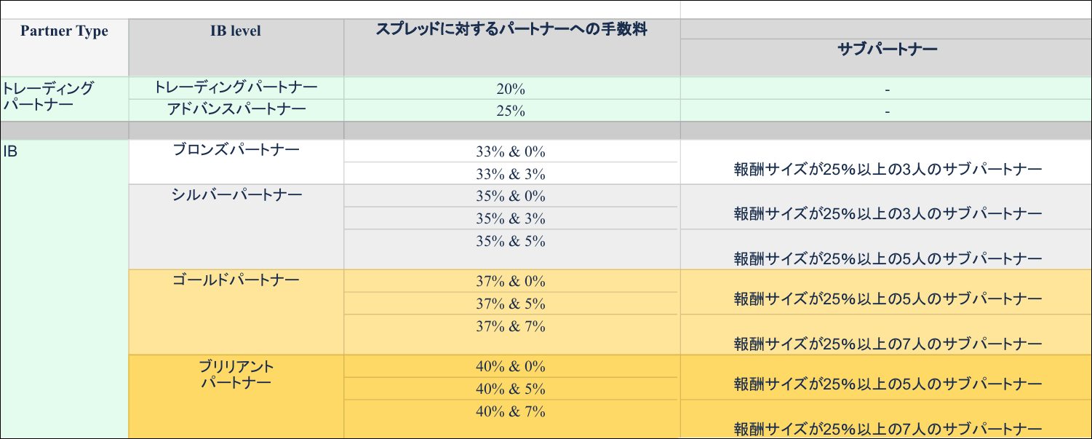Viewport: 1092px width, 439px height.
Task: Click the スプレッドに対するパートナーへの手数料 header
Action: [x=511, y=30]
